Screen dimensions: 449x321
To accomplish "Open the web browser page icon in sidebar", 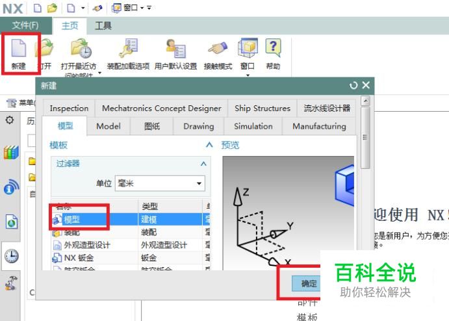I will [x=12, y=222].
